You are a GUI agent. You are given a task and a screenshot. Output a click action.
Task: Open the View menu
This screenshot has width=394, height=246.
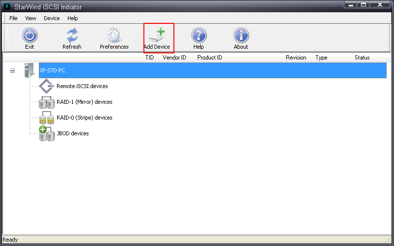pyautogui.click(x=30, y=18)
